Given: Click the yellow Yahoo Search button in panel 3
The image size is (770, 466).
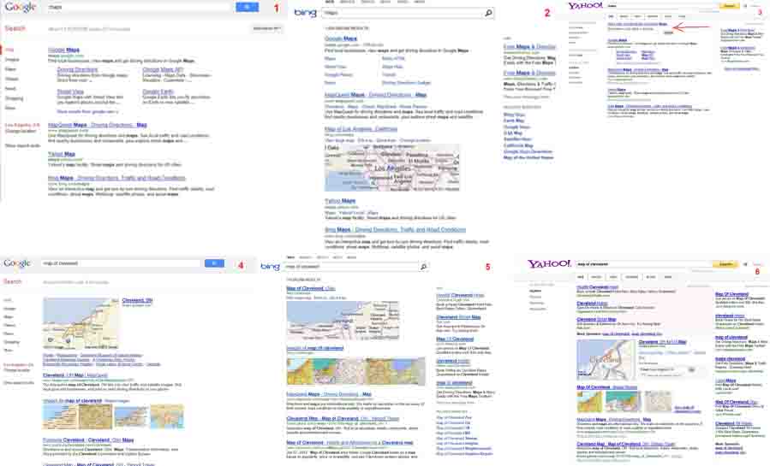Looking at the screenshot, I should tap(729, 6).
